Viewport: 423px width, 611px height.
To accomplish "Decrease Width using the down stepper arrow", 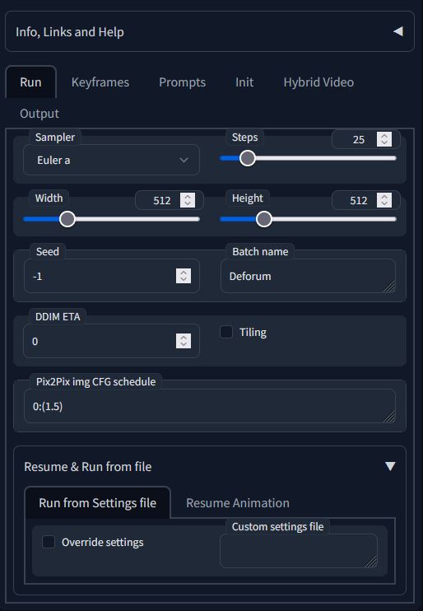I will pos(188,203).
